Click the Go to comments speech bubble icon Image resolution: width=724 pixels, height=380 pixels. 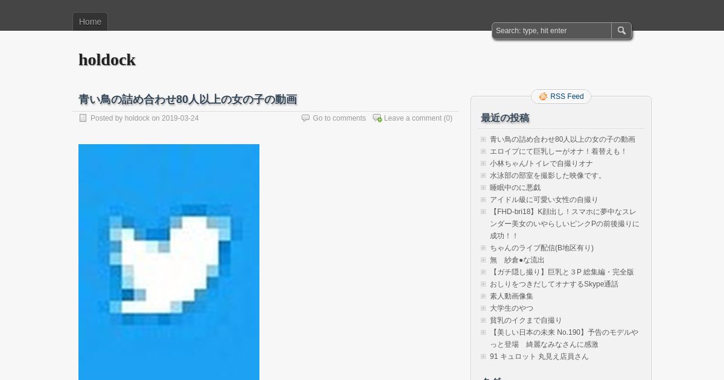(x=305, y=118)
